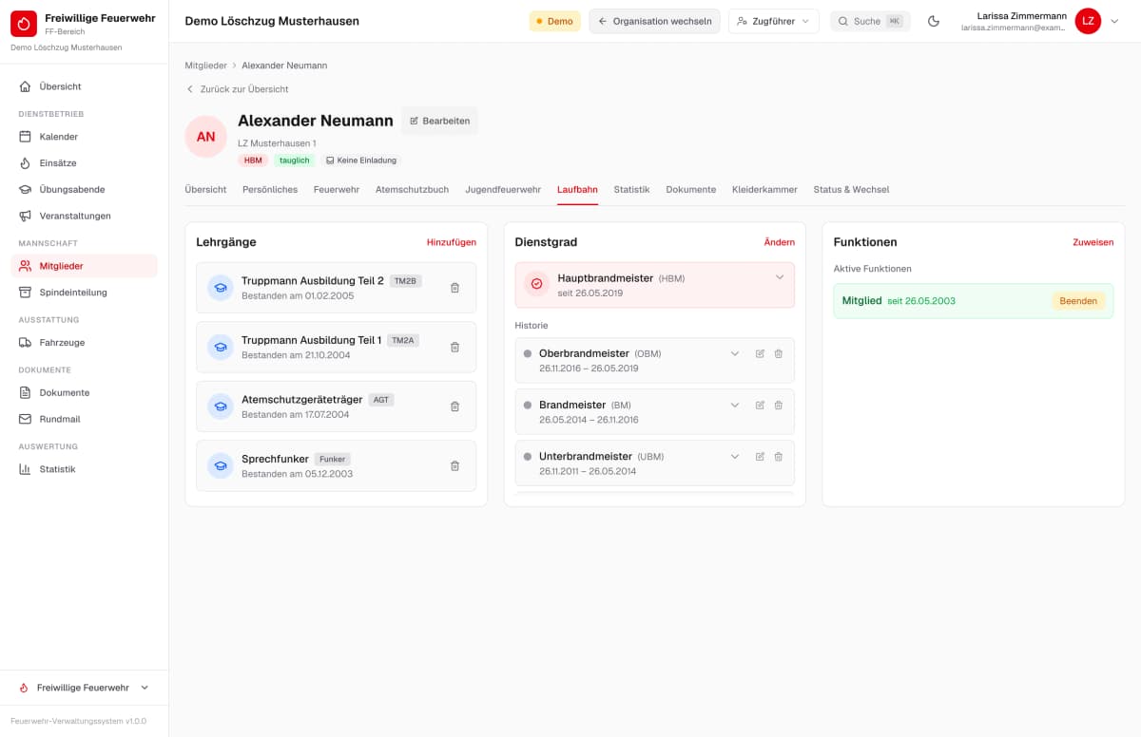Open the Zugführer role dropdown
Image resolution: width=1141 pixels, height=737 pixels.
pos(774,21)
